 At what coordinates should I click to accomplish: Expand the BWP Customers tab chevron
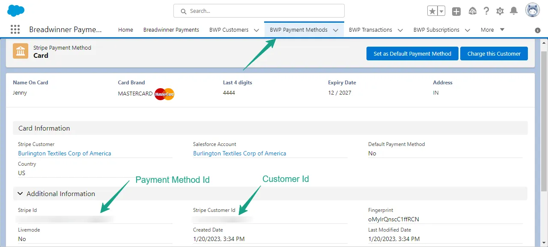256,30
